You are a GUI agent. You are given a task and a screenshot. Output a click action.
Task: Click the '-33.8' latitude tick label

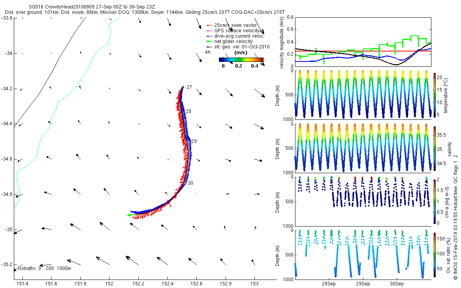coord(7,18)
